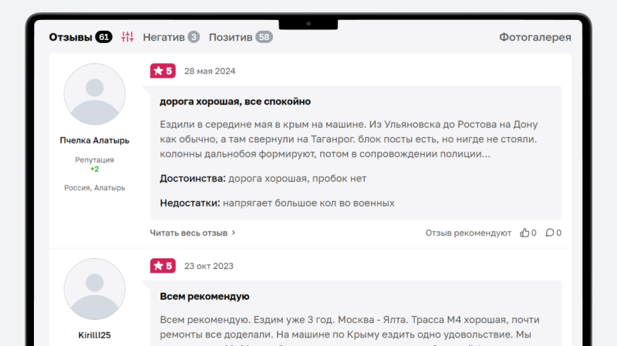Click the comment bubble icon on Пчелка Алатырь's review

click(550, 233)
